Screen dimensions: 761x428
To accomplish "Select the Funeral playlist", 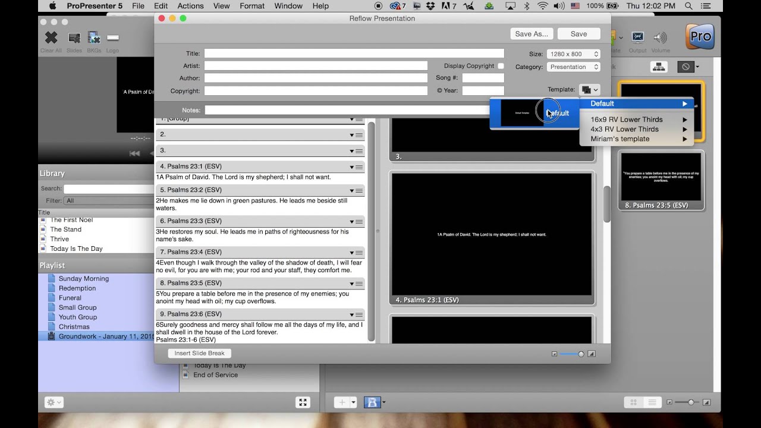I will (x=70, y=298).
